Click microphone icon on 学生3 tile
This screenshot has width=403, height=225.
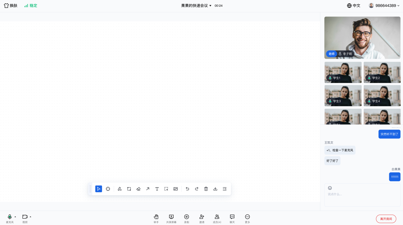330,101
